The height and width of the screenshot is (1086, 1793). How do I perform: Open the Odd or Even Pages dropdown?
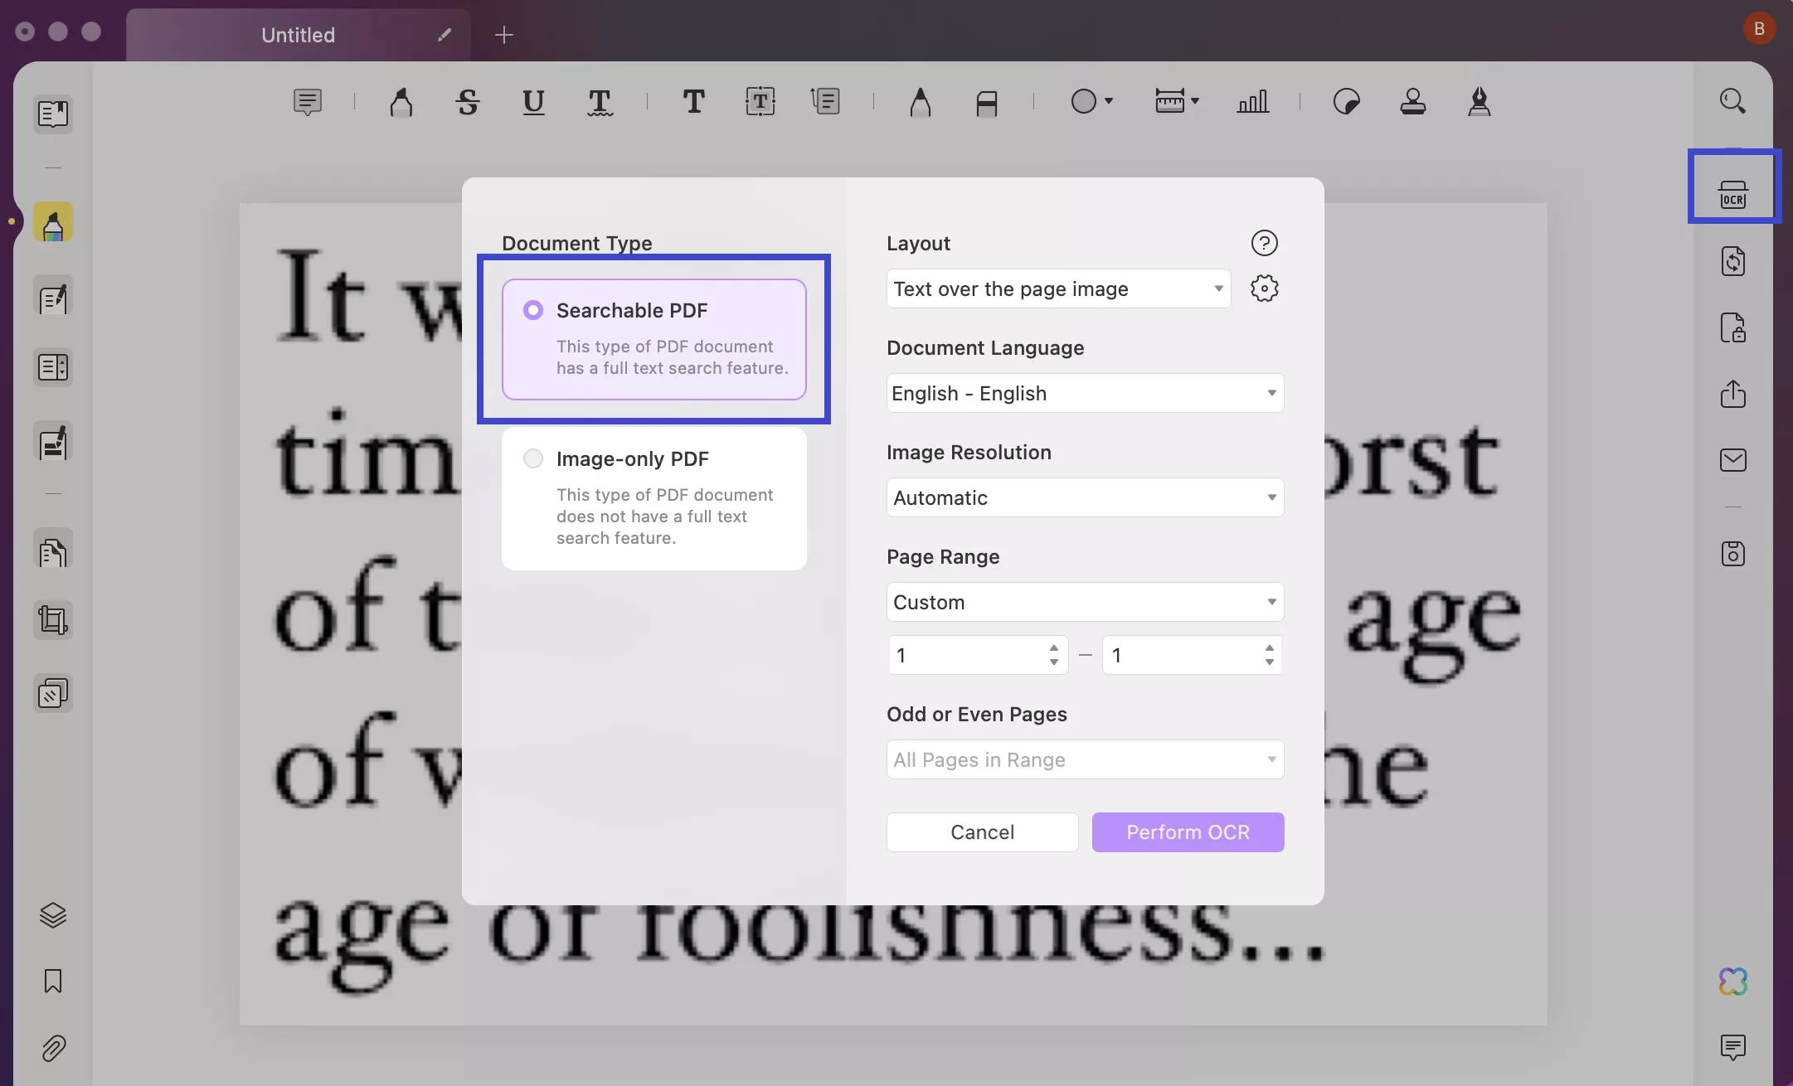click(1084, 759)
